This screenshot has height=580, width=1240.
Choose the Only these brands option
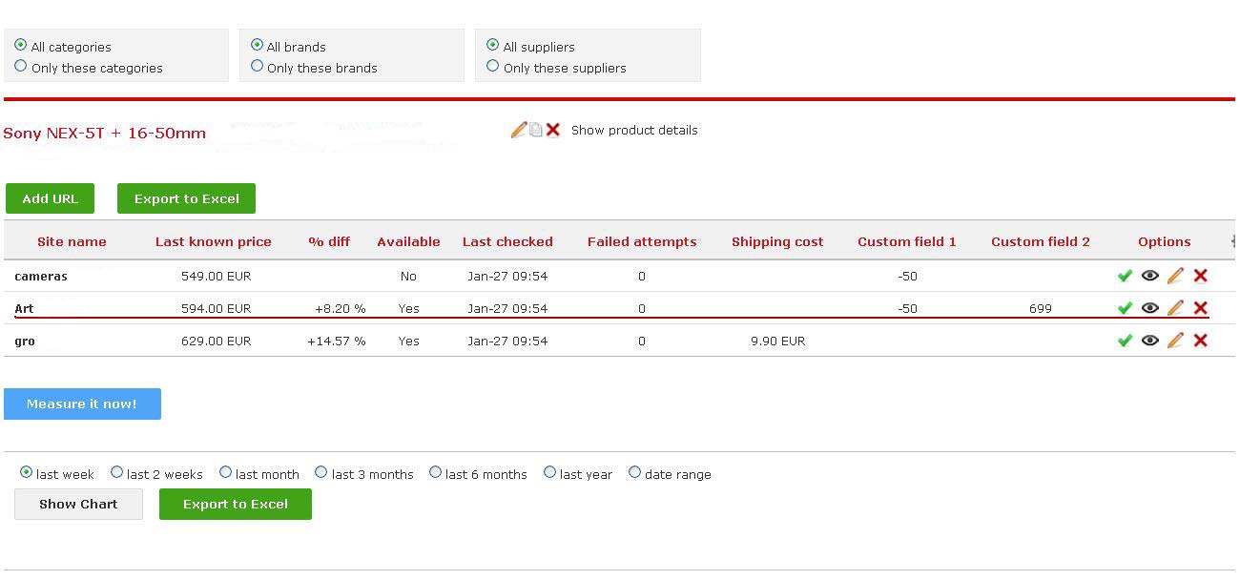257,66
